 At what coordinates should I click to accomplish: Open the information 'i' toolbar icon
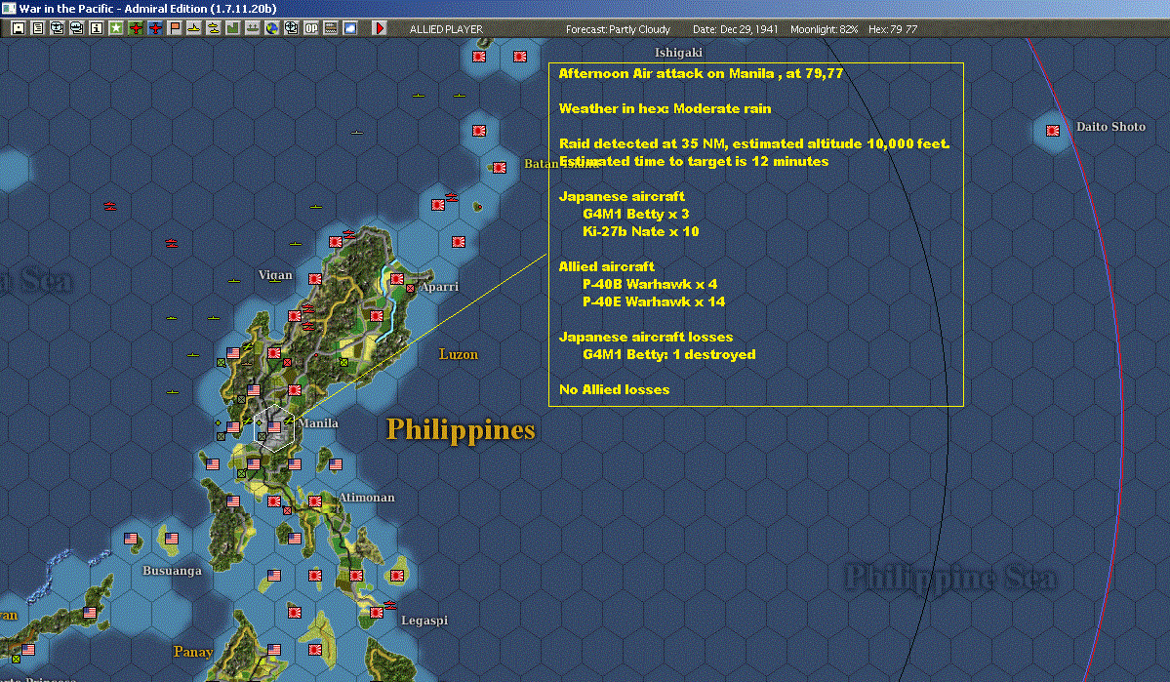(x=97, y=28)
